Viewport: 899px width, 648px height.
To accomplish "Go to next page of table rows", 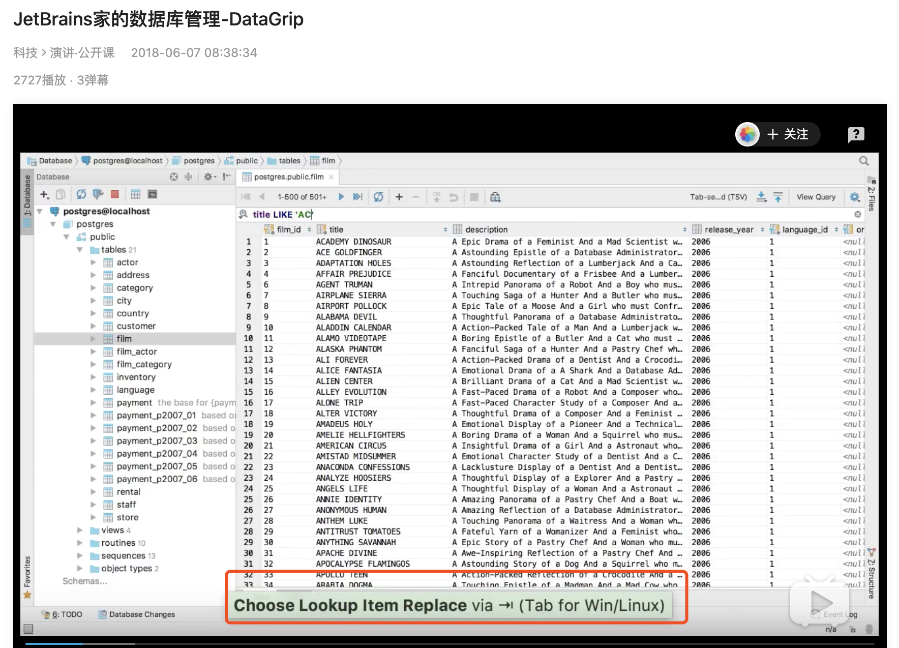I will (341, 197).
